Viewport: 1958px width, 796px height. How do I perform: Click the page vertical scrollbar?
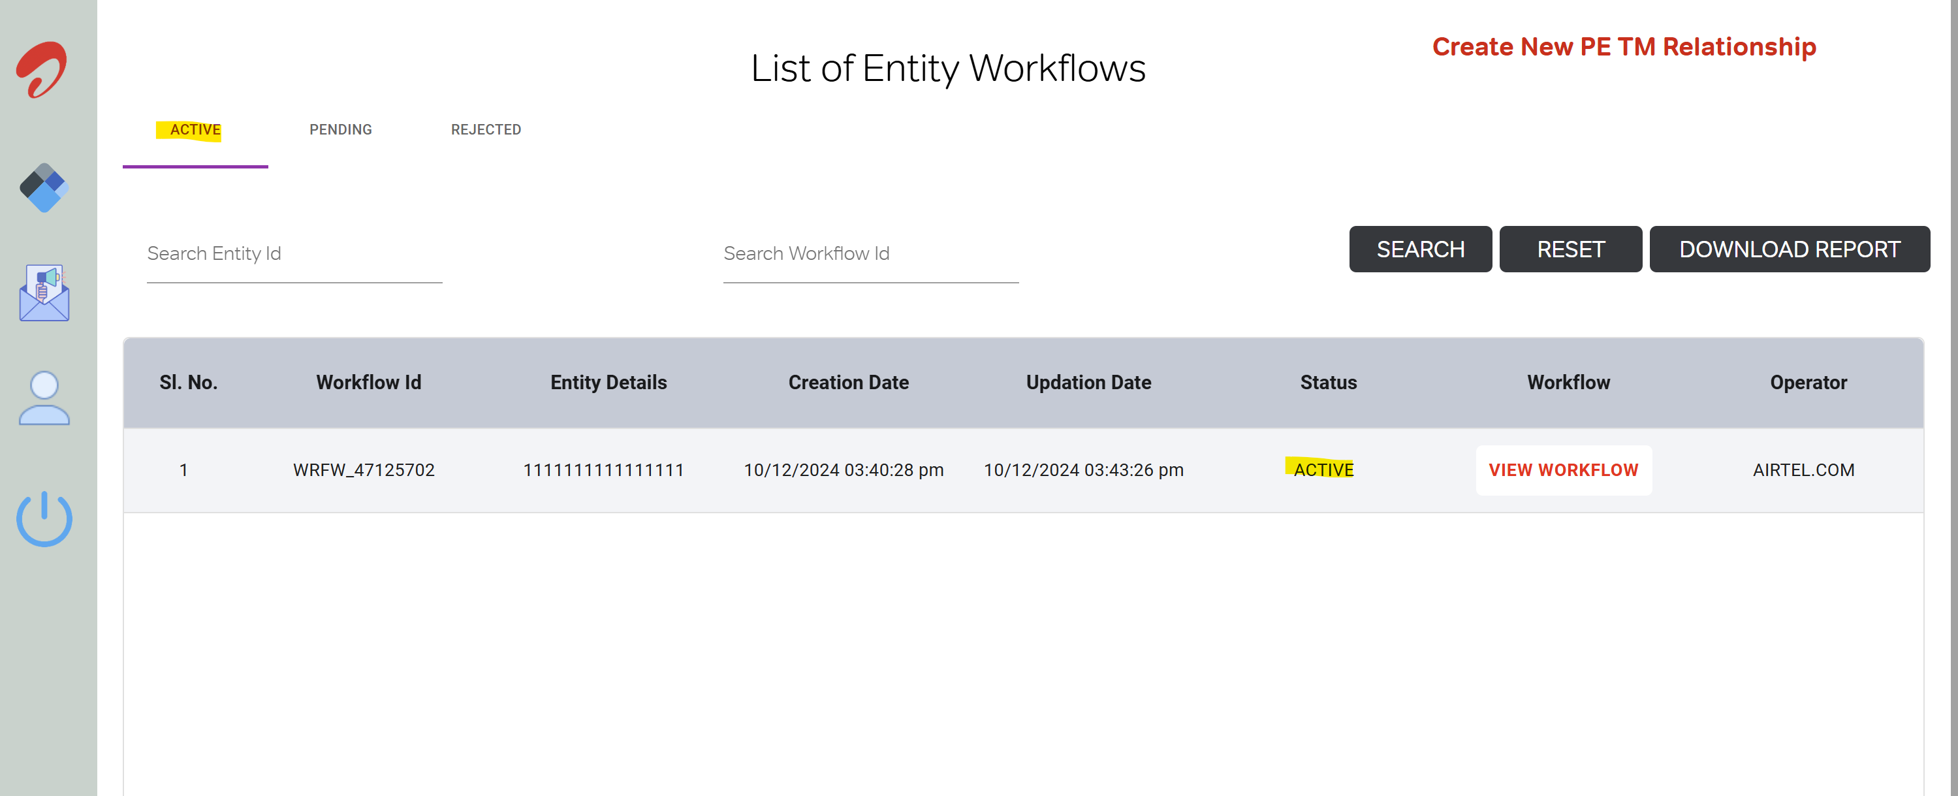tap(1953, 398)
